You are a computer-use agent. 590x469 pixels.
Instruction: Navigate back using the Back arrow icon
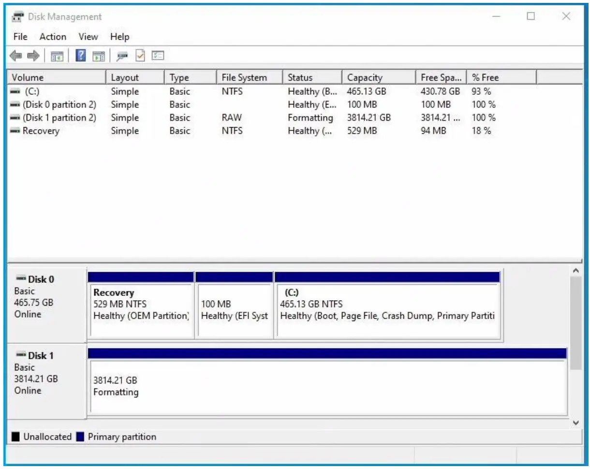(x=16, y=55)
